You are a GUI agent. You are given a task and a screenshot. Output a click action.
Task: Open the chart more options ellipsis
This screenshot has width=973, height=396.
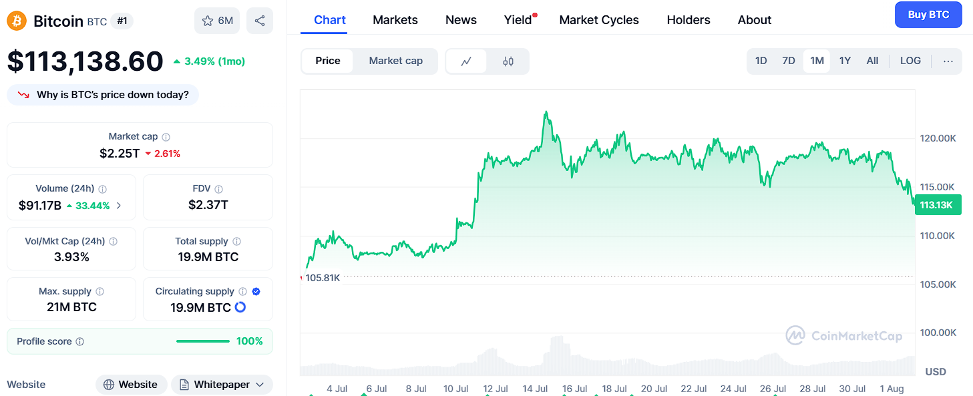948,61
